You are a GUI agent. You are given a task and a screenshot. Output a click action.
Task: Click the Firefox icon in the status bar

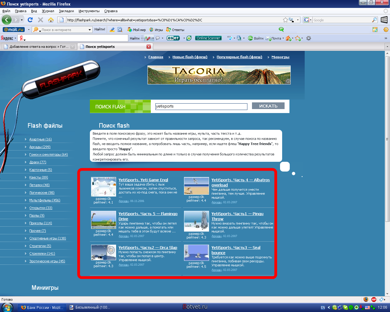click(x=366, y=299)
